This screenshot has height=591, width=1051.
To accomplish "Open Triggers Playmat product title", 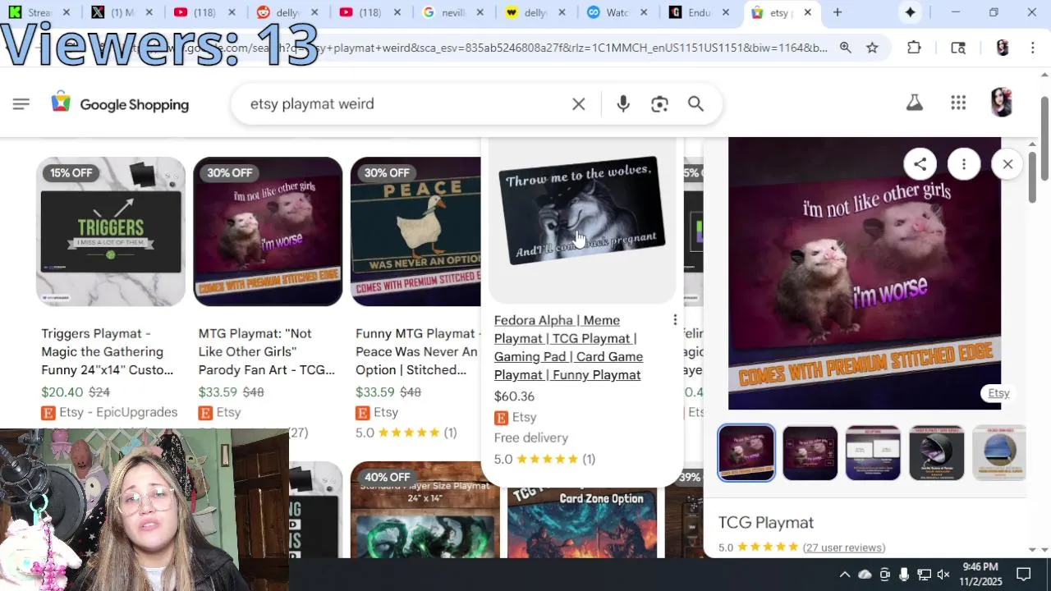I will click(108, 351).
